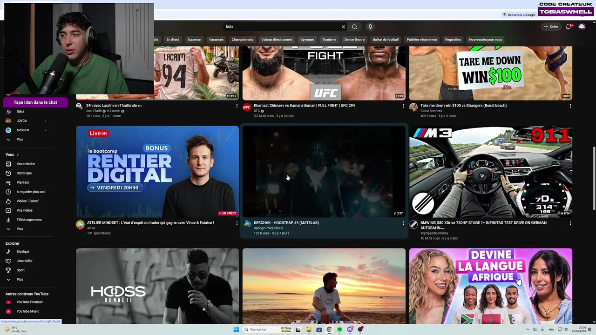Select the 'En direct' filter chip
596x335 pixels.
[x=173, y=40]
